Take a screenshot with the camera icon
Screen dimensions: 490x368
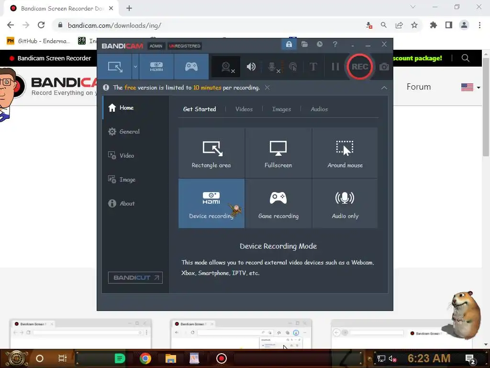click(x=384, y=67)
